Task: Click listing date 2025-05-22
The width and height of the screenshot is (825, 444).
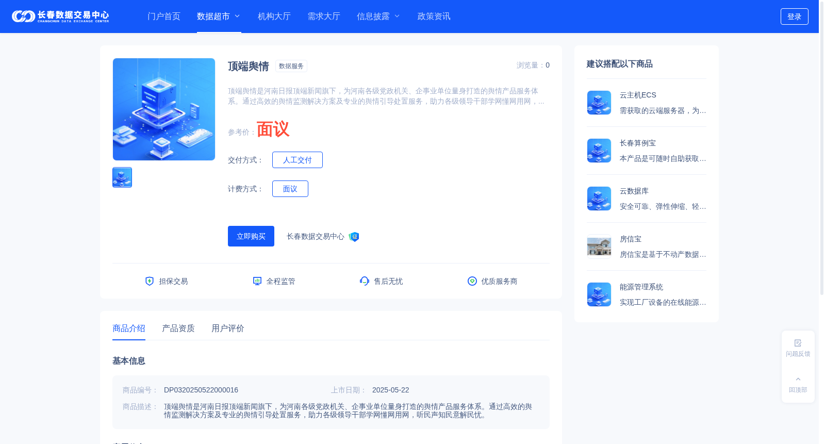Action: [391, 390]
